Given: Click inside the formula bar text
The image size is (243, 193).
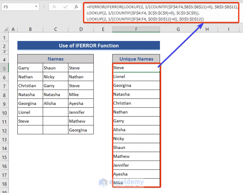Looking at the screenshot, I should coord(161,13).
